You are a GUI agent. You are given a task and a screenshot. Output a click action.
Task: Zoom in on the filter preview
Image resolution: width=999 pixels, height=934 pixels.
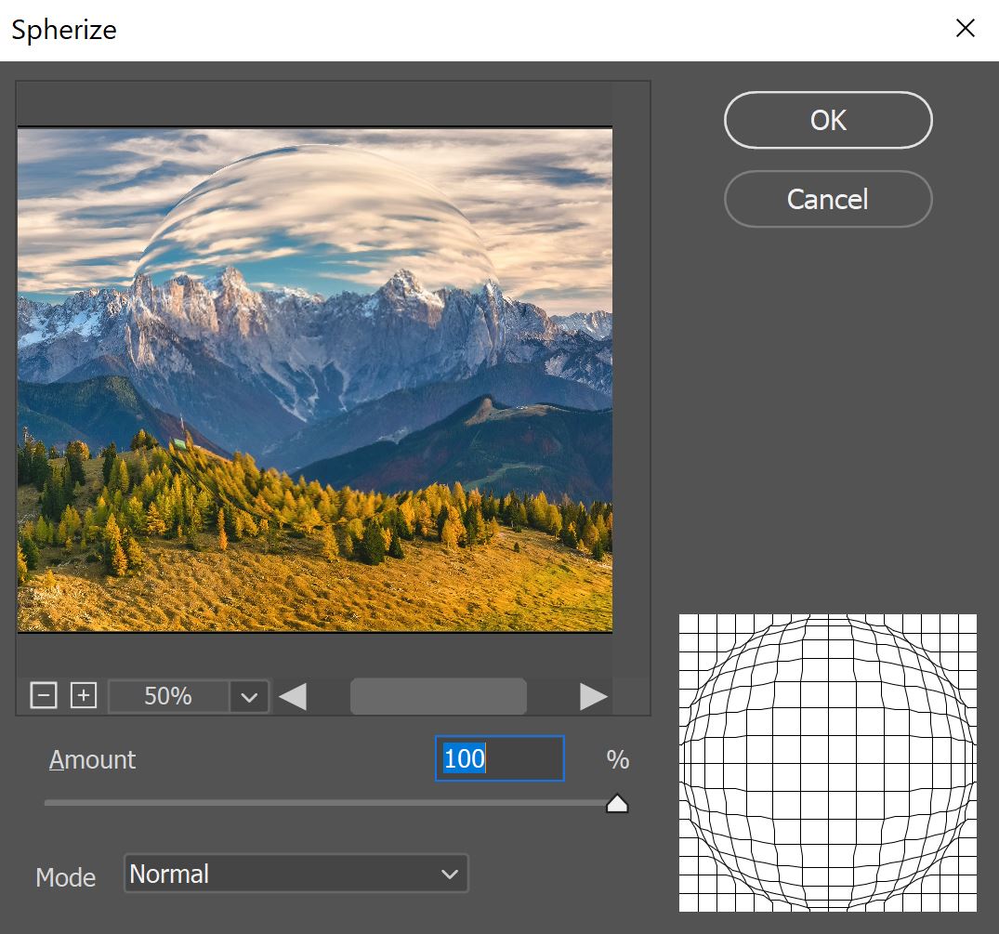[84, 694]
